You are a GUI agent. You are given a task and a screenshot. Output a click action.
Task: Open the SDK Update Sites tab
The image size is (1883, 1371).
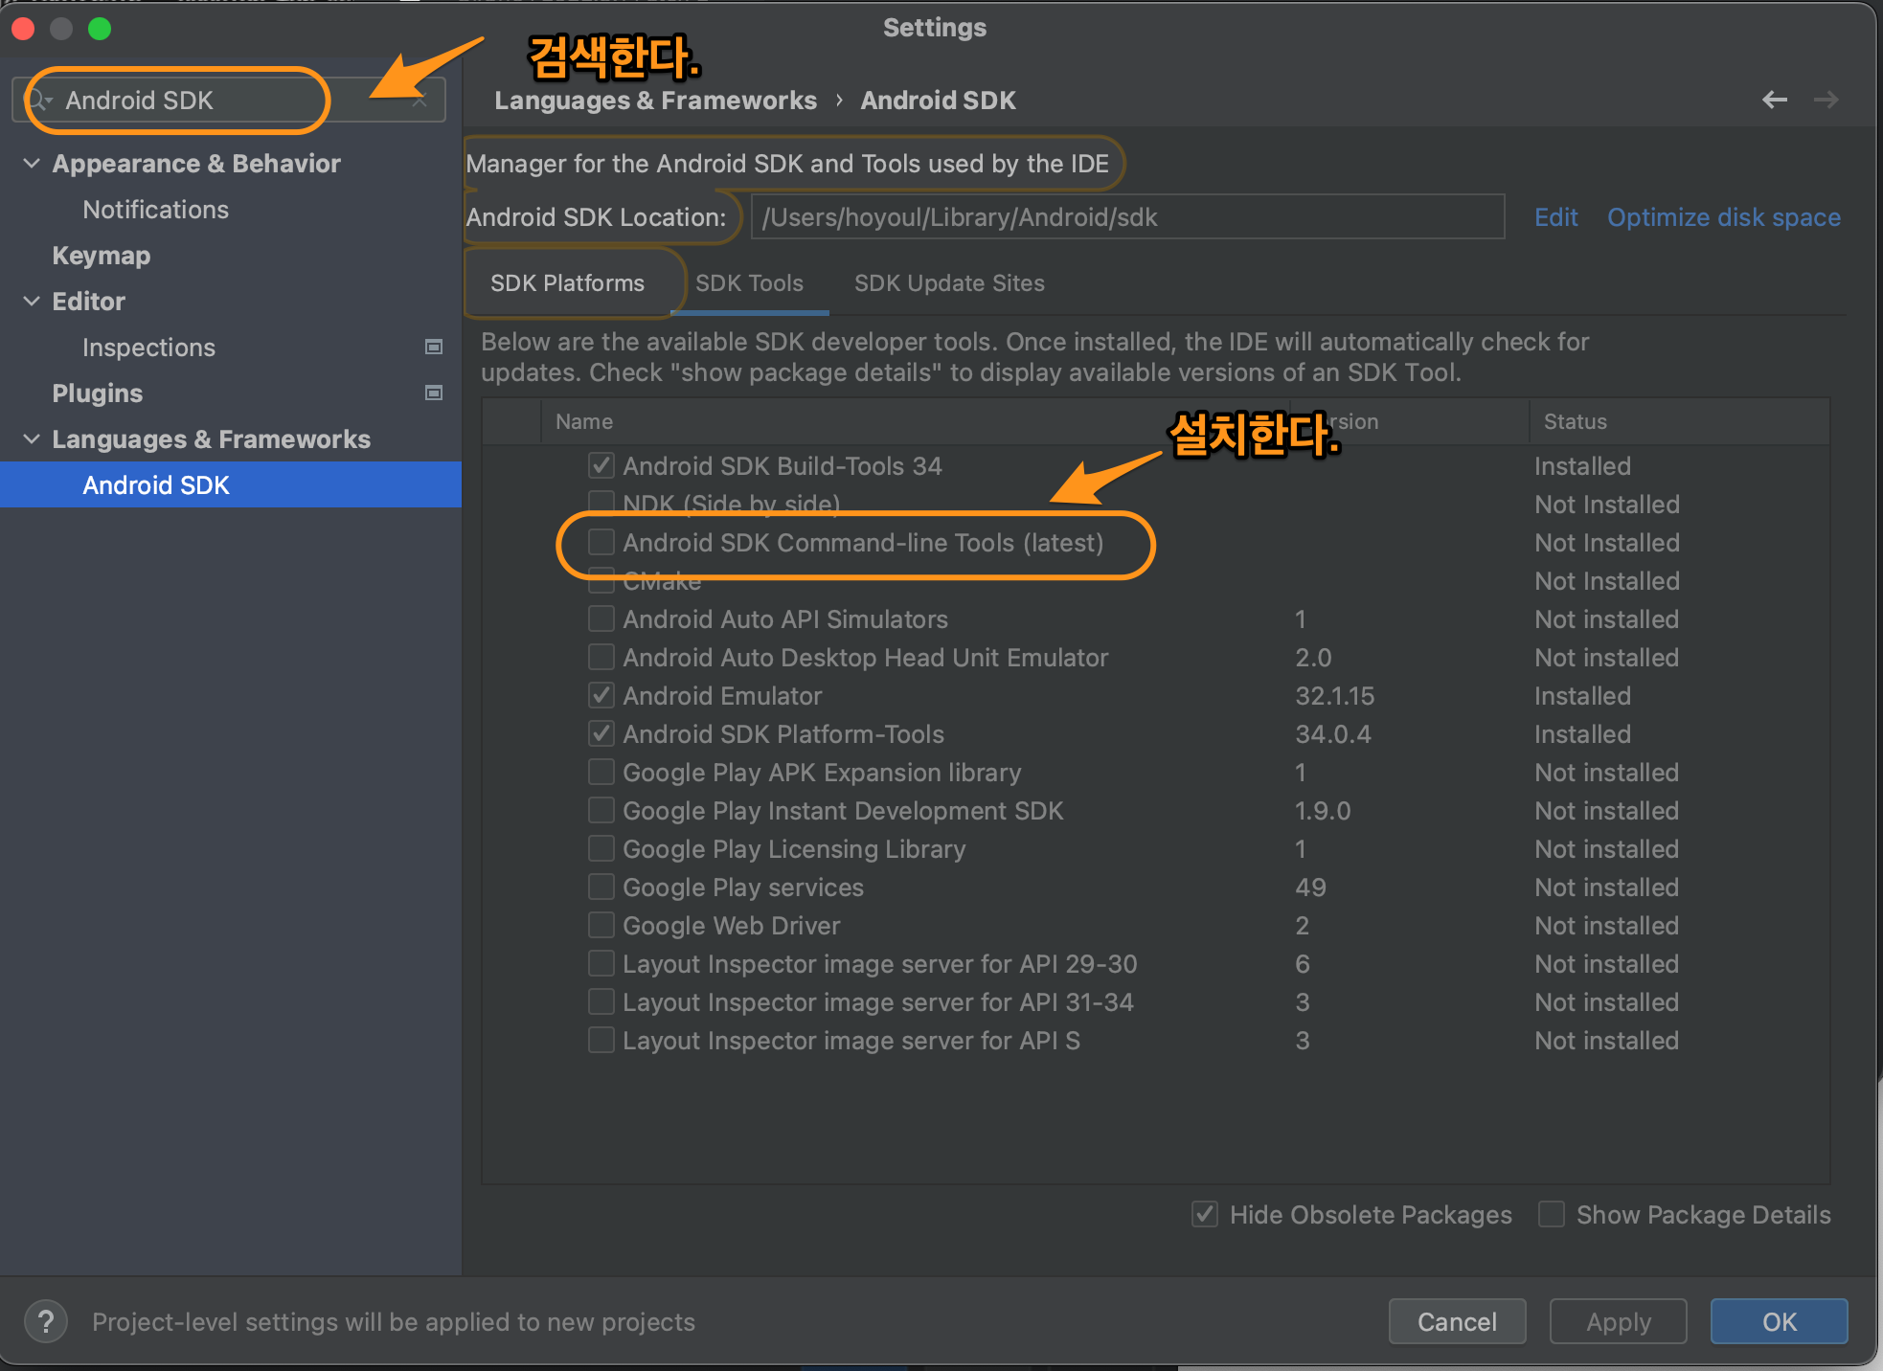click(948, 282)
